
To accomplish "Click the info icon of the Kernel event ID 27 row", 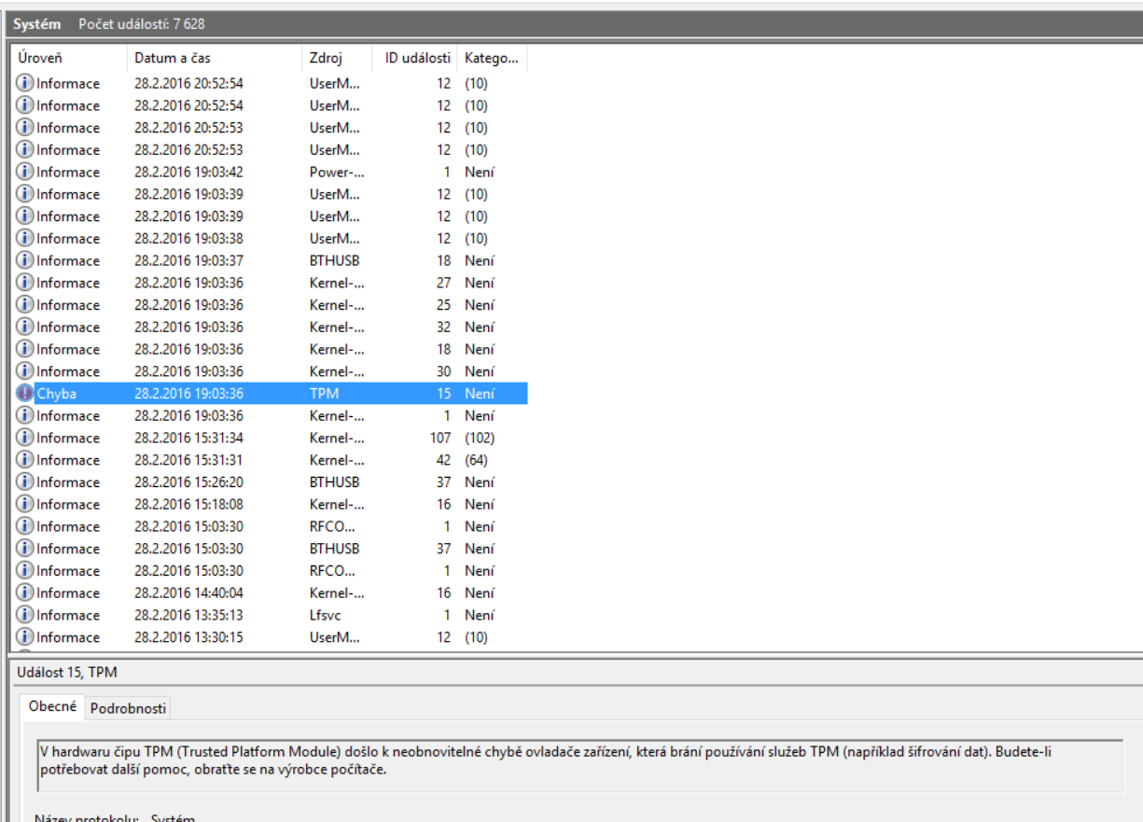I will click(24, 283).
